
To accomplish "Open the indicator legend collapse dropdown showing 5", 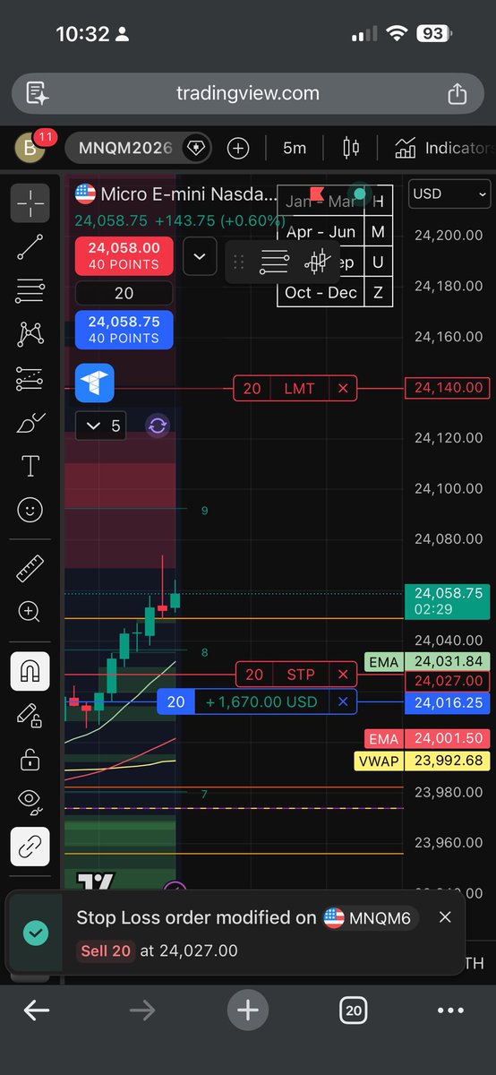I will point(101,426).
